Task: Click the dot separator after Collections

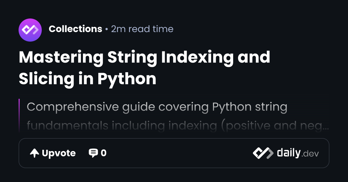Action: (107, 29)
